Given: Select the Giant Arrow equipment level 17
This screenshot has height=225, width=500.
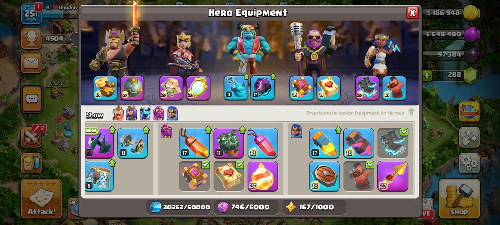Looking at the screenshot, I should (324, 143).
